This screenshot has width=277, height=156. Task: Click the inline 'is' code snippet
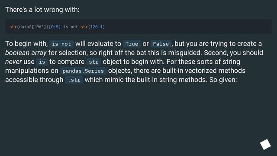click(42, 62)
